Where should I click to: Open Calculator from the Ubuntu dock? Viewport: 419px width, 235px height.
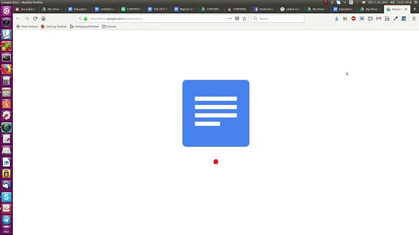pyautogui.click(x=6, y=81)
